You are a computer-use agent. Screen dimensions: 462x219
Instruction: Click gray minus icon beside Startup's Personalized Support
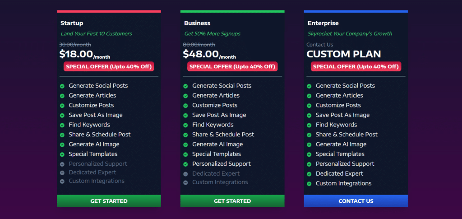(62, 164)
